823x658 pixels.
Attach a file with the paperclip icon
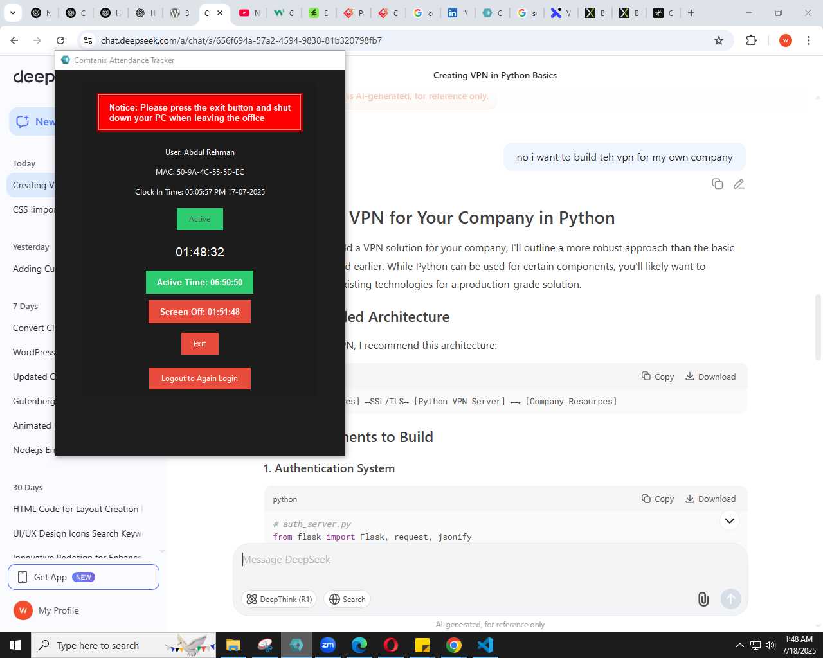[x=703, y=600]
